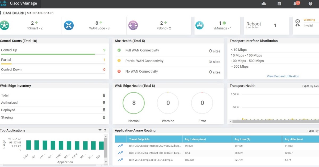
Task: Open the Top Applications filter icon
Action: pos(100,130)
